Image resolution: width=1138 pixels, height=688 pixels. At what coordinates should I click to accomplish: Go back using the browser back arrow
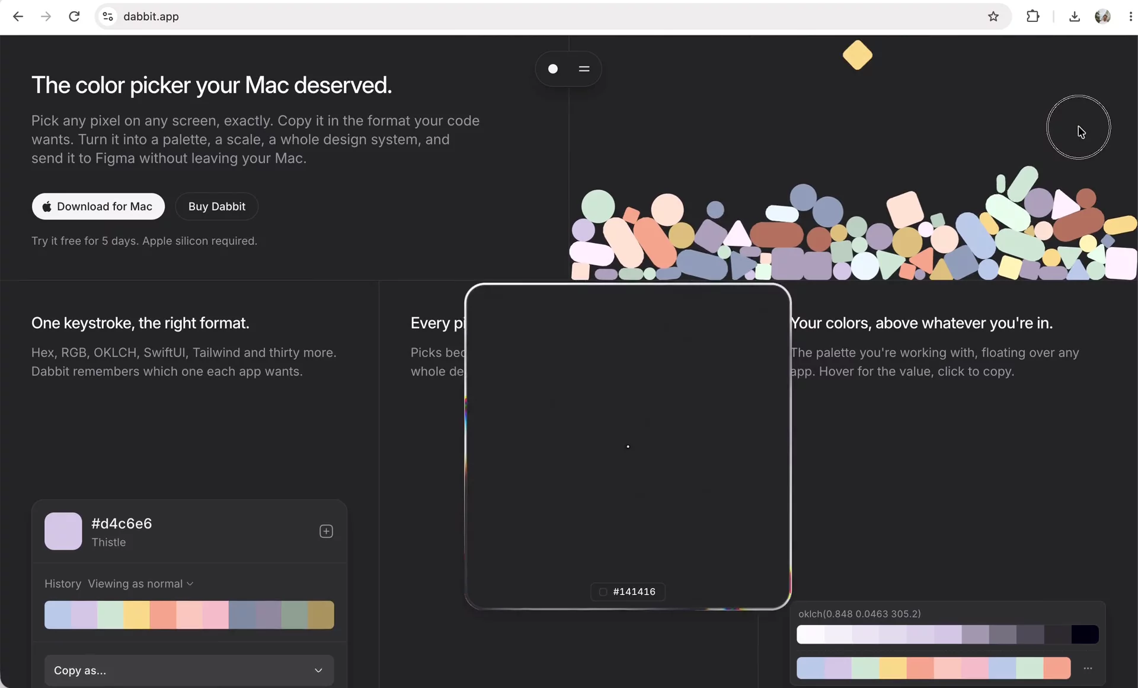(x=18, y=17)
